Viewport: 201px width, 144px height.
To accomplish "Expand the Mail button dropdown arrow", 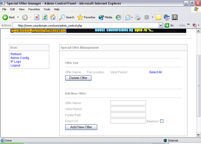I will 132,17.
